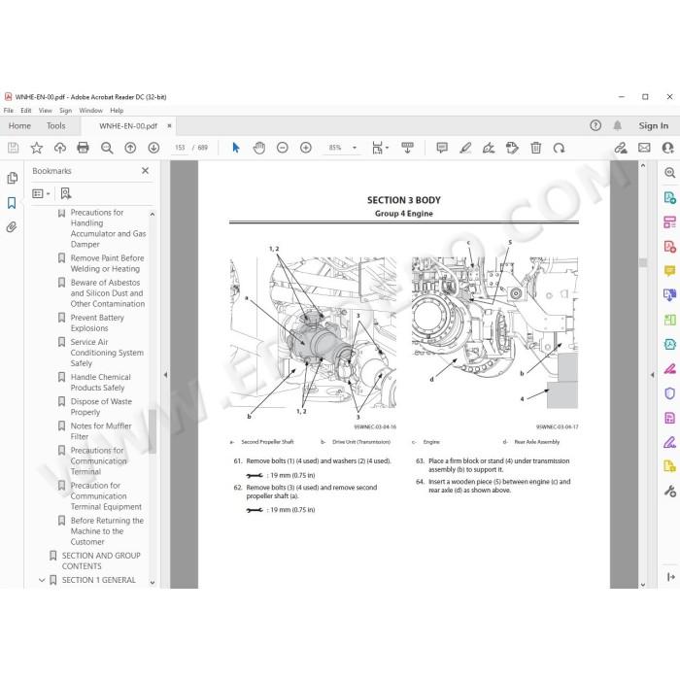680x680 pixels.
Task: Open 'Service Air Conditioning System Safely' bookmark
Action: point(107,353)
